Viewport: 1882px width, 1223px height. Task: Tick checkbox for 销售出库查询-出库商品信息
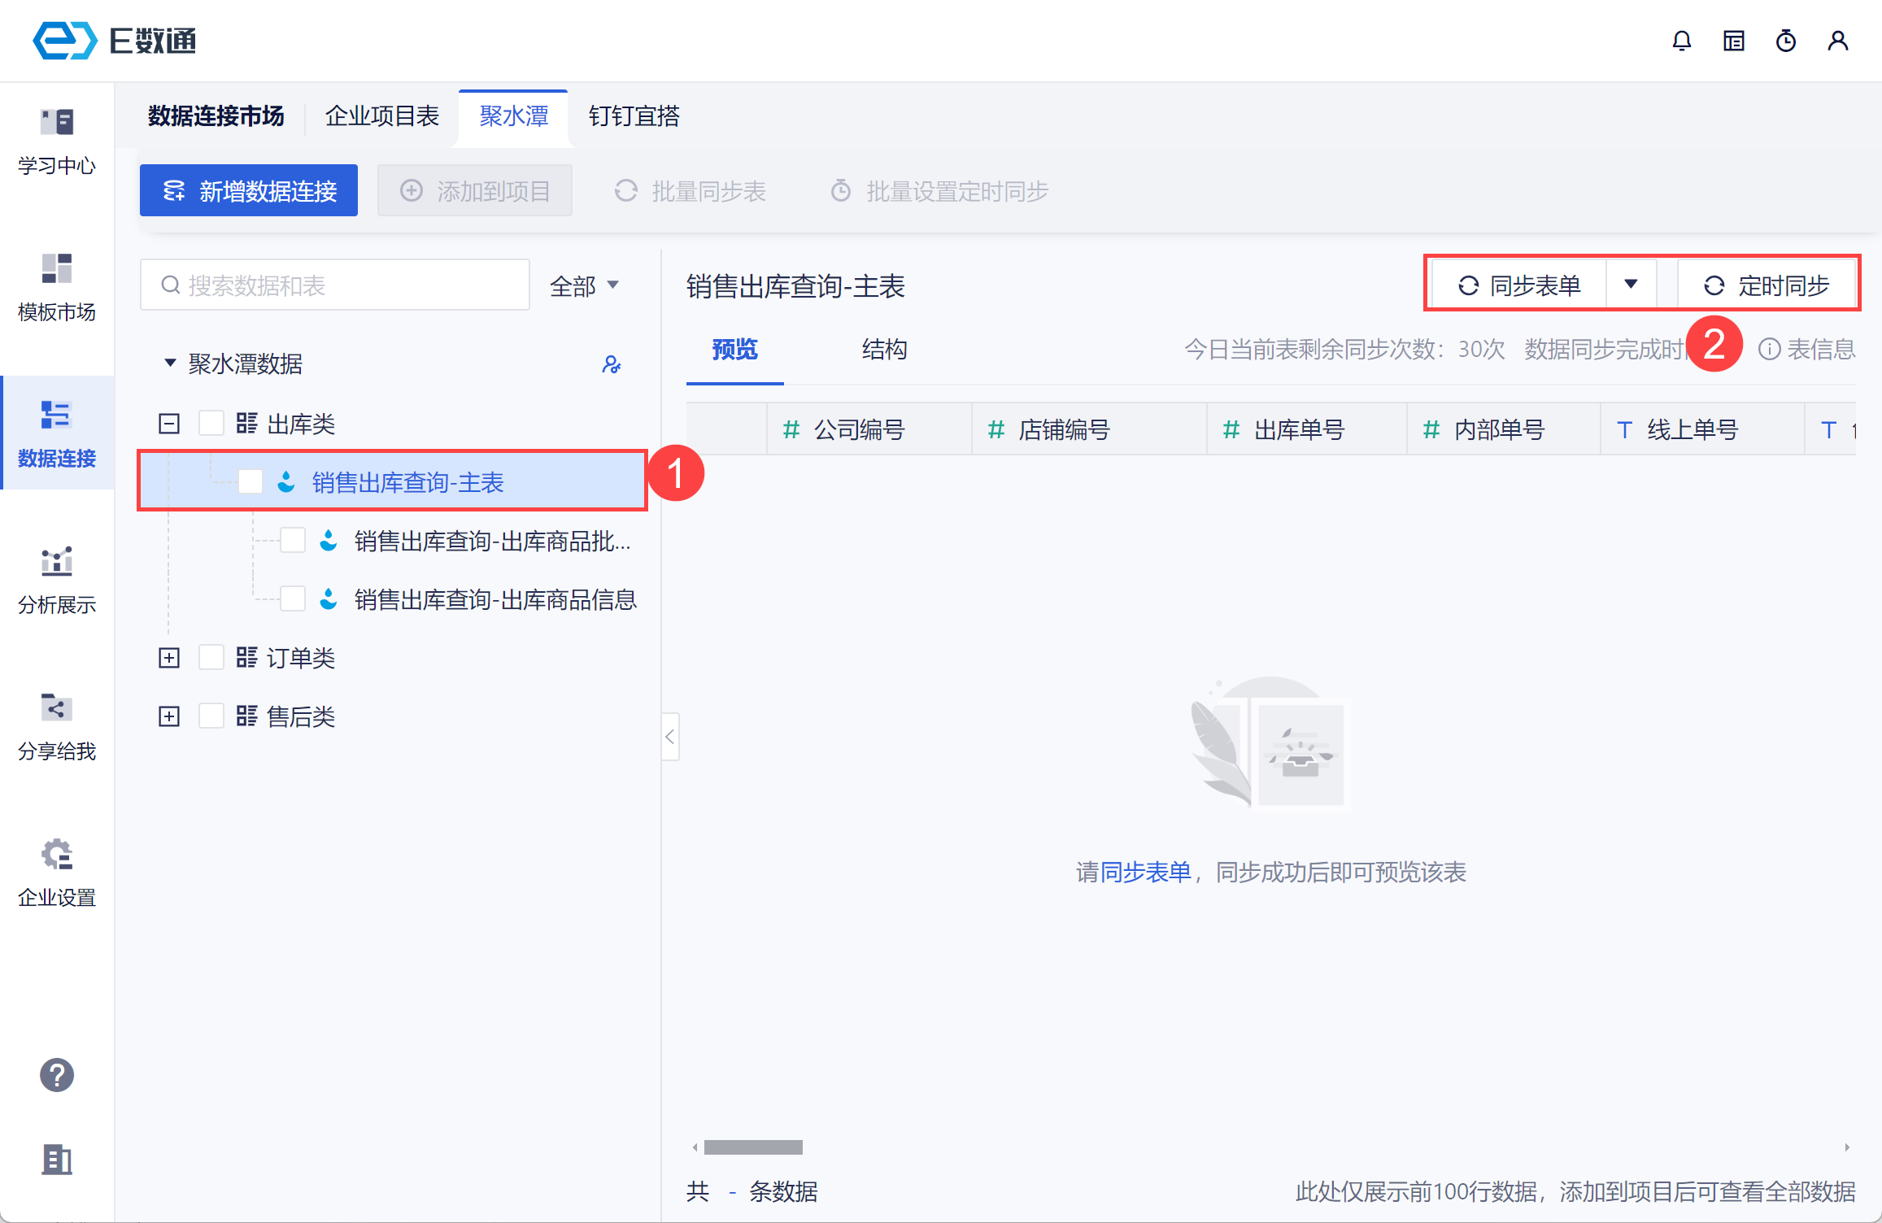click(x=293, y=599)
